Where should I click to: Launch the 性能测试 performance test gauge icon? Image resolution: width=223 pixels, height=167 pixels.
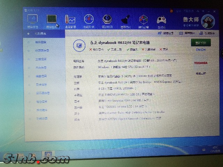pyautogui.click(x=89, y=20)
